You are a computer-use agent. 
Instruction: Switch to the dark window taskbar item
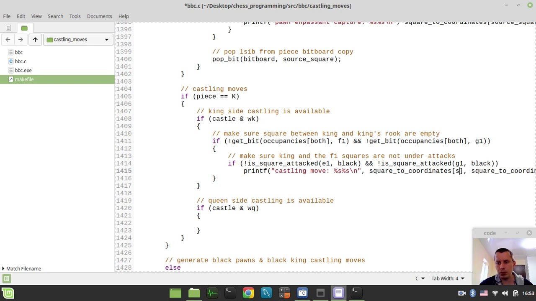(320, 293)
